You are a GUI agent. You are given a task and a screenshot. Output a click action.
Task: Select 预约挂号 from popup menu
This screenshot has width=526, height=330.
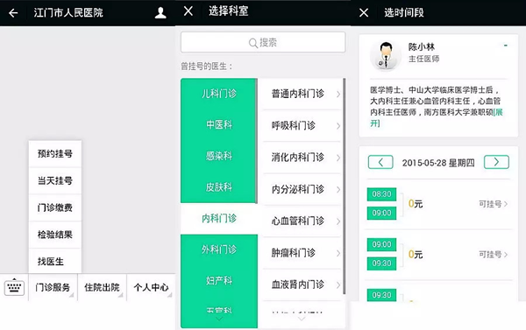[x=55, y=154]
